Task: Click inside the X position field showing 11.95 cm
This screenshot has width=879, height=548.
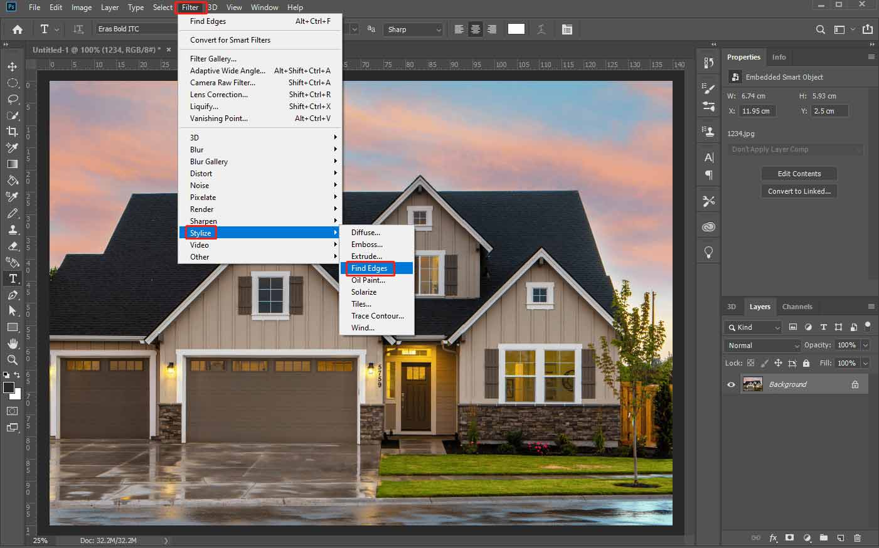Action: pyautogui.click(x=757, y=110)
